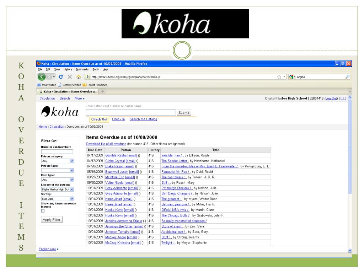Viewport: 364px width, 273px height.
Task: Open the Tools menu
Action: [95, 69]
